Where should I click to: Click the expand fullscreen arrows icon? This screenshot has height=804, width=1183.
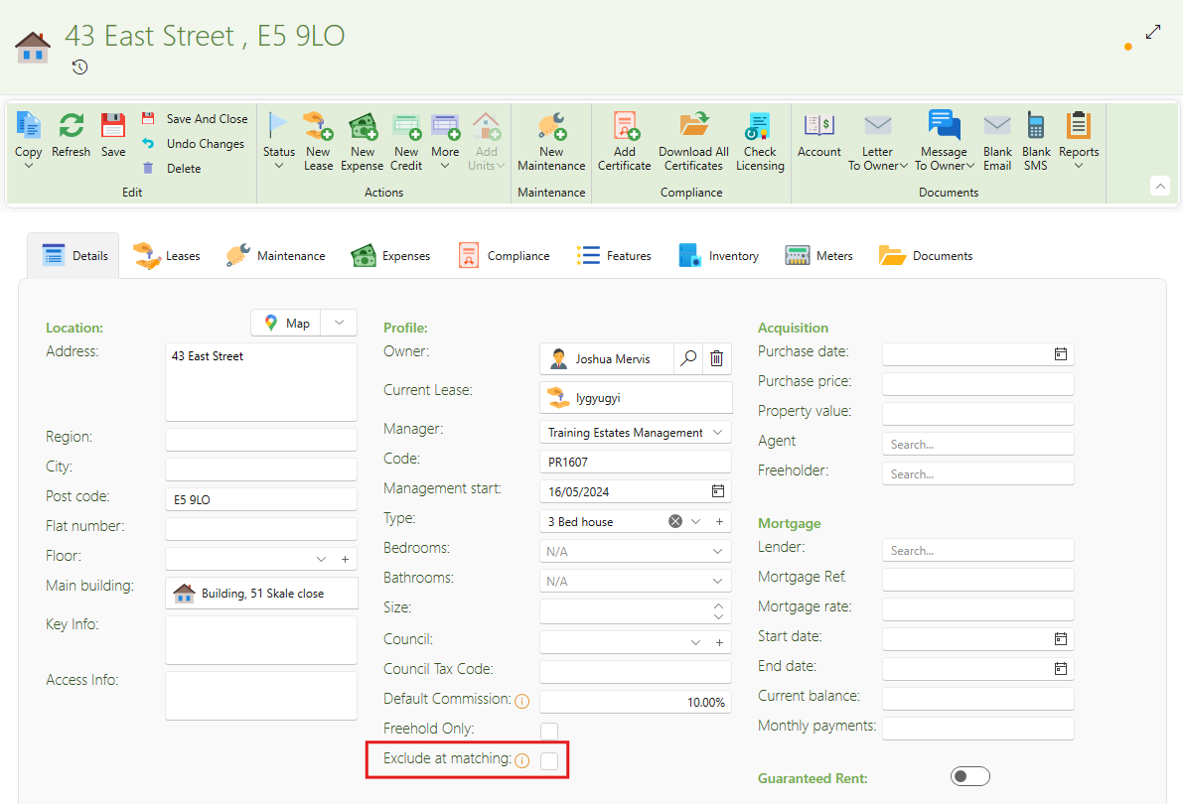point(1153,33)
